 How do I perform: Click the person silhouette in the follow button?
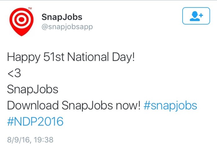[195, 16]
